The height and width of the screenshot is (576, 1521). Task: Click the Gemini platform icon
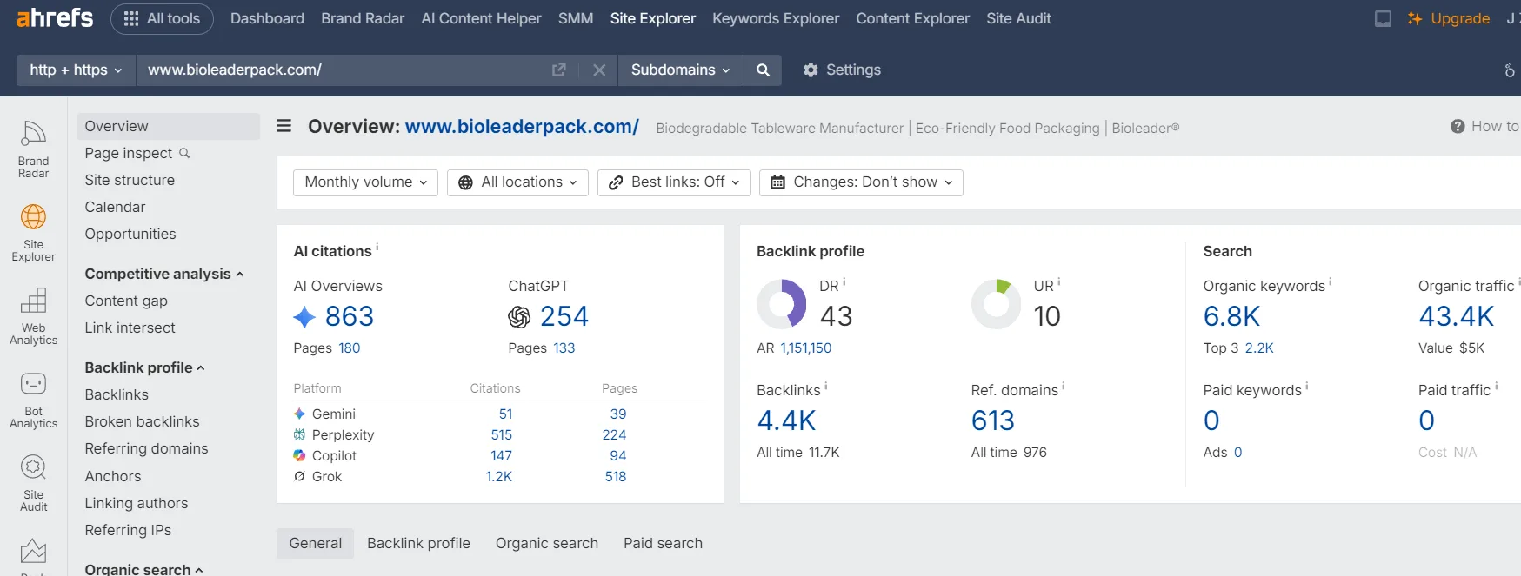[x=299, y=414]
